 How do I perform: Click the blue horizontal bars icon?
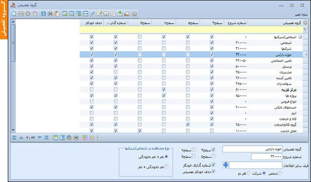(86, 14)
